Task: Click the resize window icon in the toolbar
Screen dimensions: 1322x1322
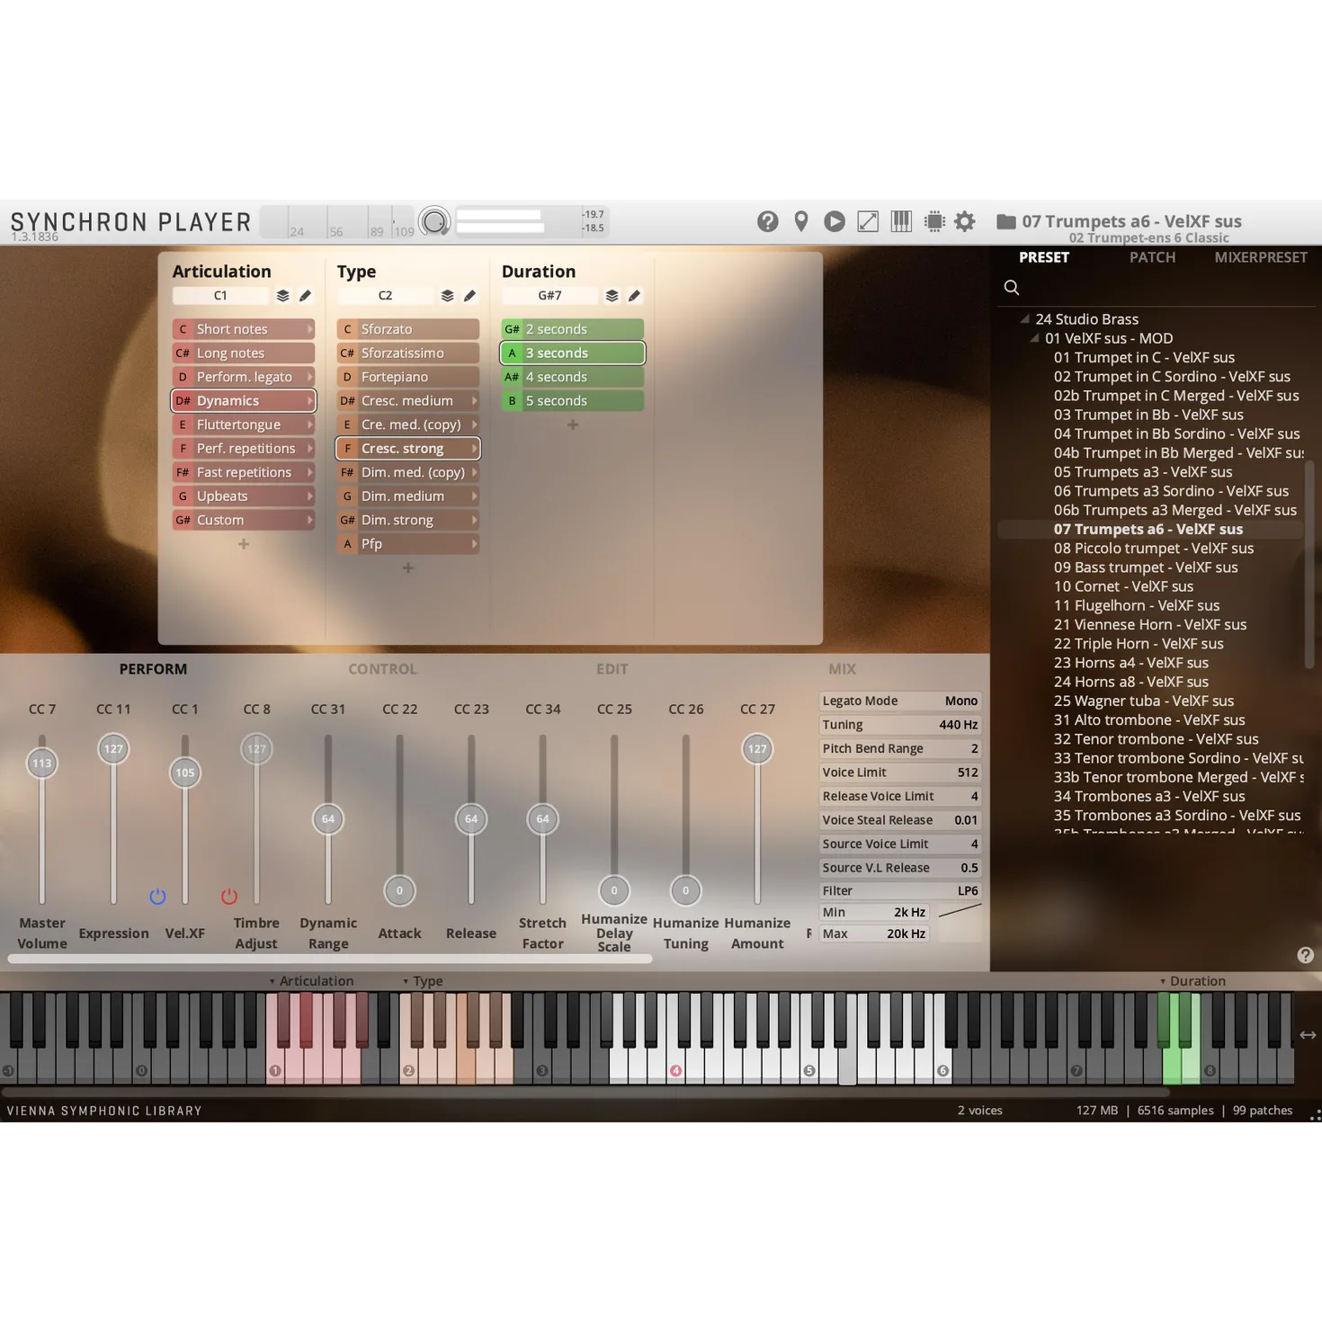Action: point(868,221)
